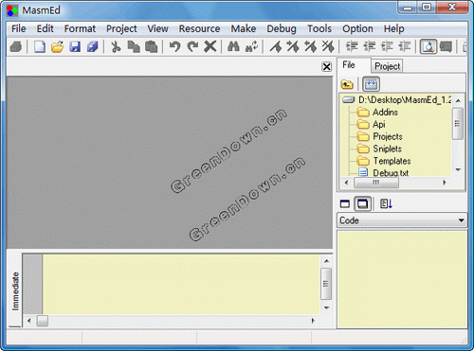The width and height of the screenshot is (474, 351).
Task: Click file tree horizontal scroll right arrow
Action: (445, 183)
